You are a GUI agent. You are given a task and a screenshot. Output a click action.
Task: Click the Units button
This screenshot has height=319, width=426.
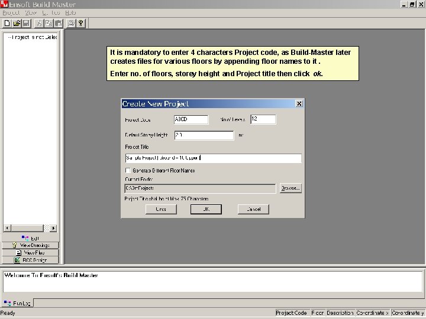click(x=161, y=209)
